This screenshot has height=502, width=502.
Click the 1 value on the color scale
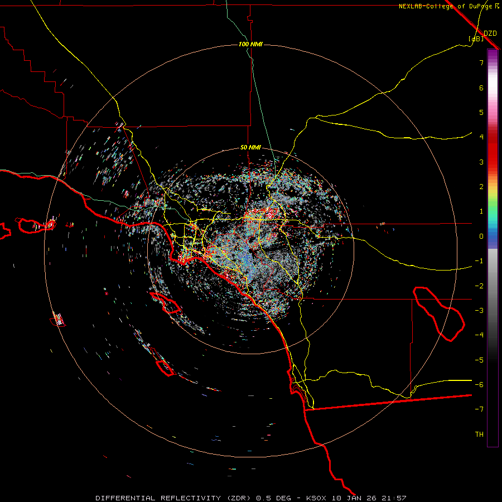tap(481, 211)
